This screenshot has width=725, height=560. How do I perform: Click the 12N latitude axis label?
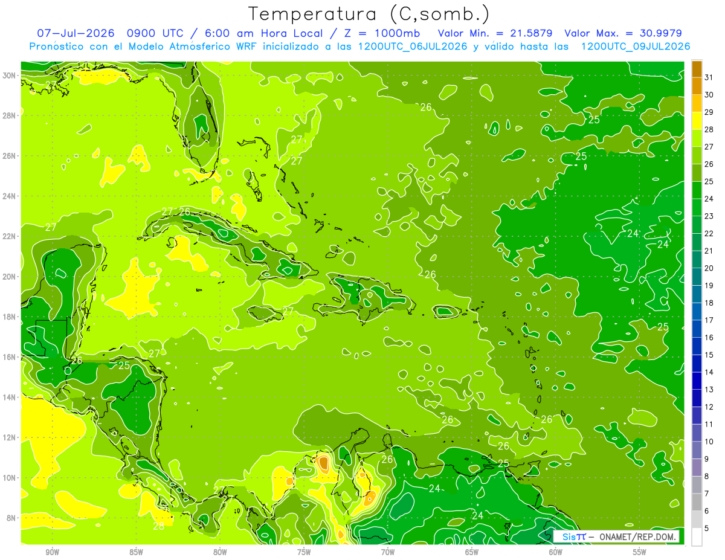click(10, 437)
